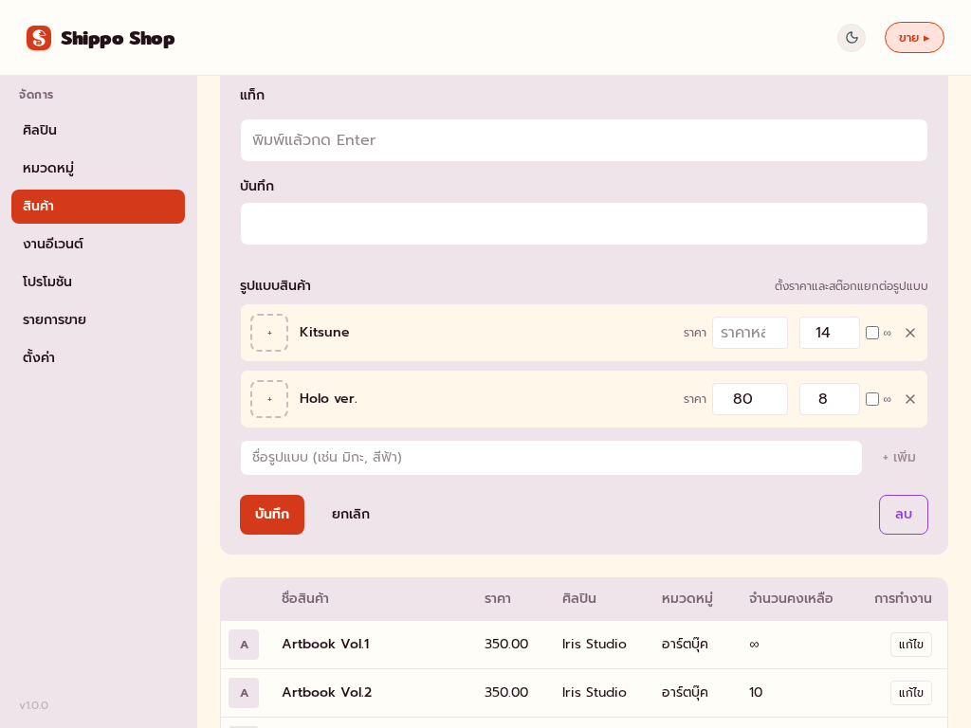The width and height of the screenshot is (971, 728).
Task: Open หมวดหมู่ in the sidebar
Action: [x=98, y=168]
